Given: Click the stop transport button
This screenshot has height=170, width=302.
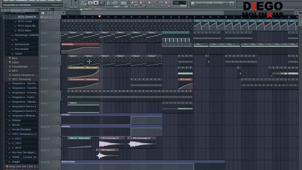Looking at the screenshot, I should click(96, 3).
